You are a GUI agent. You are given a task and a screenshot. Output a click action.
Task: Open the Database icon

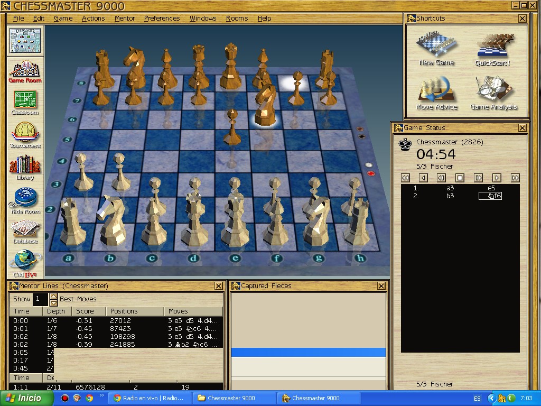pos(25,232)
